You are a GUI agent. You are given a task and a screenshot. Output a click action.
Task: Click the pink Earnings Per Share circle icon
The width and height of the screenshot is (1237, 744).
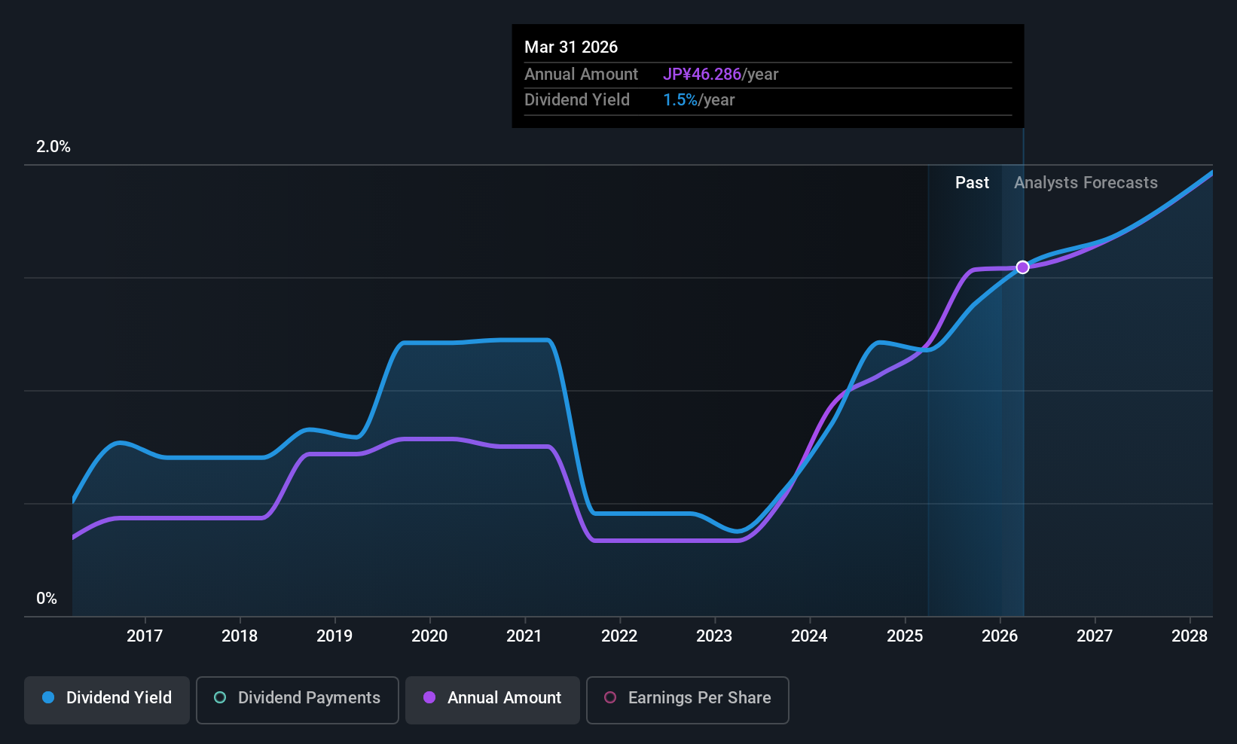coord(610,697)
